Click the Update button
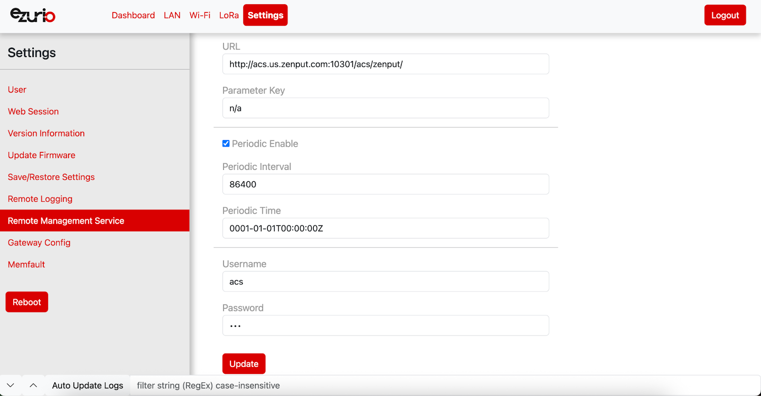Viewport: 761px width, 396px height. (x=244, y=364)
